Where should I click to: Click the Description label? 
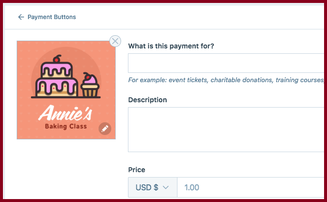(148, 100)
